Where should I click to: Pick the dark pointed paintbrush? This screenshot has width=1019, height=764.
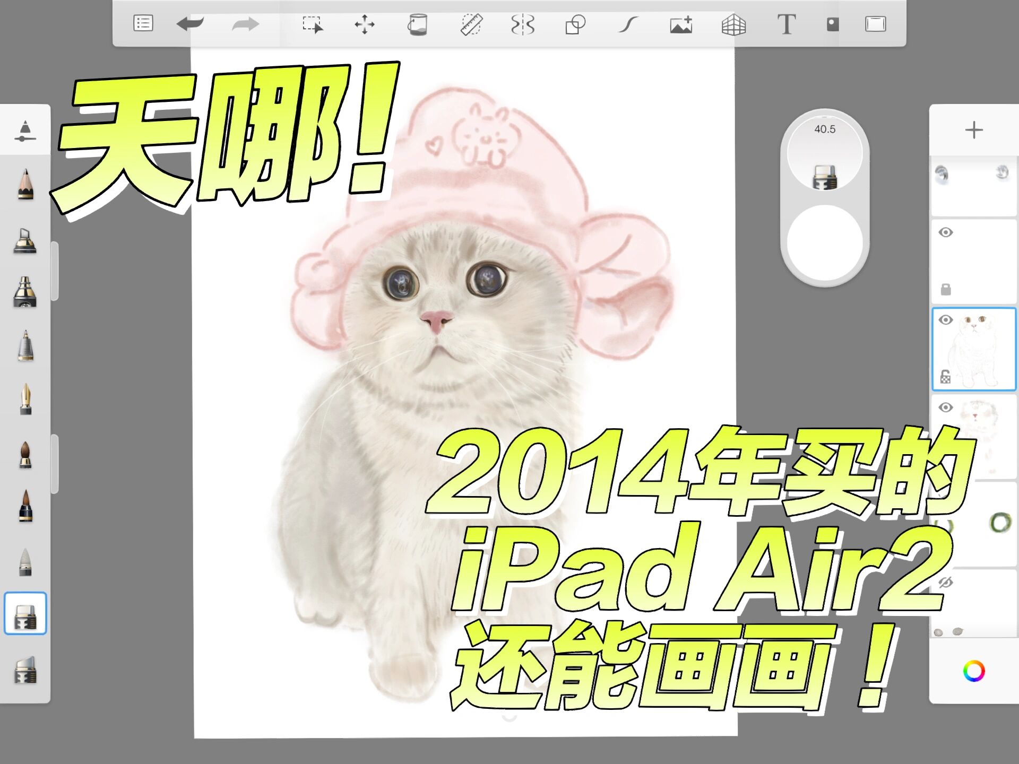tap(25, 506)
